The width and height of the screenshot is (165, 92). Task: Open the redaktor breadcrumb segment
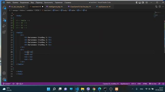click(30, 10)
